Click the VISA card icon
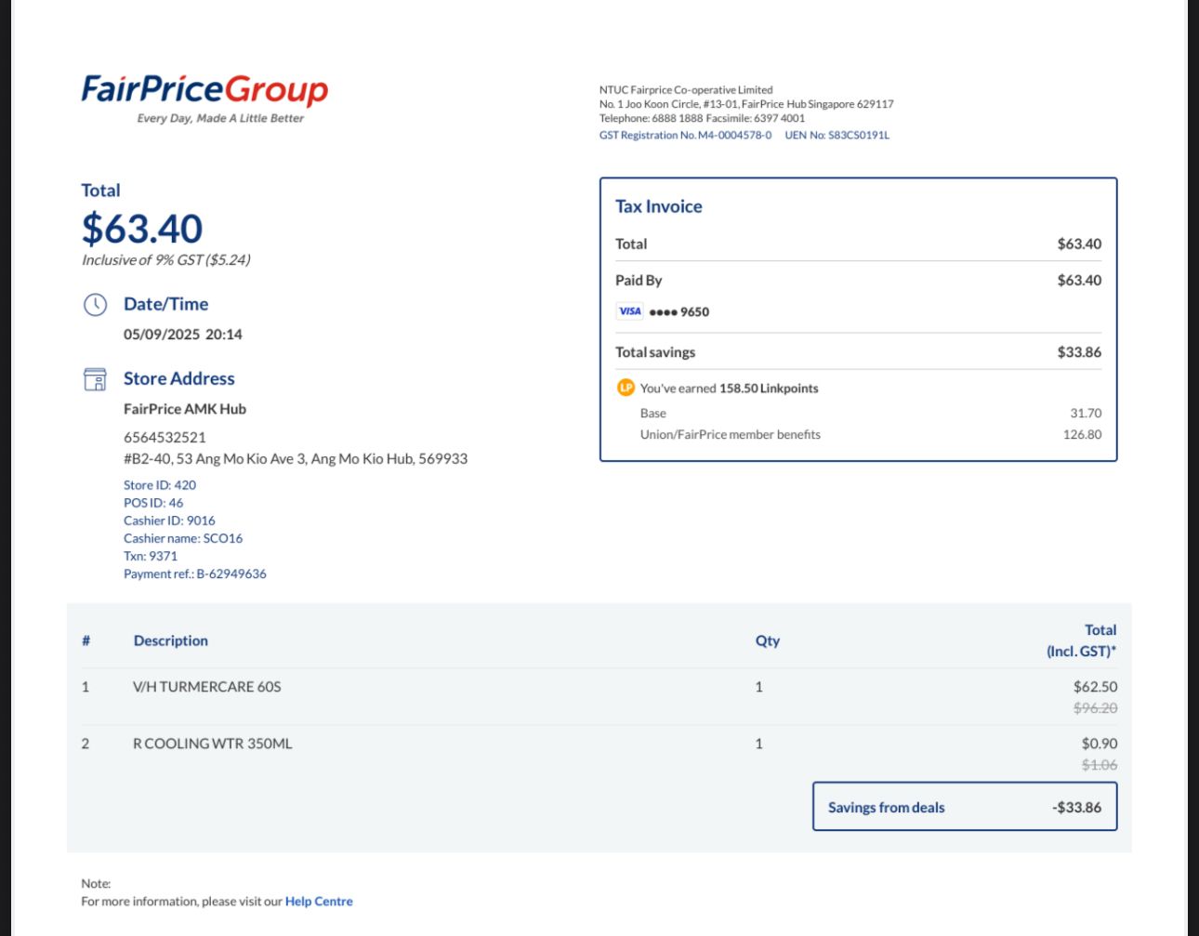Viewport: 1199px width, 936px height. click(629, 311)
